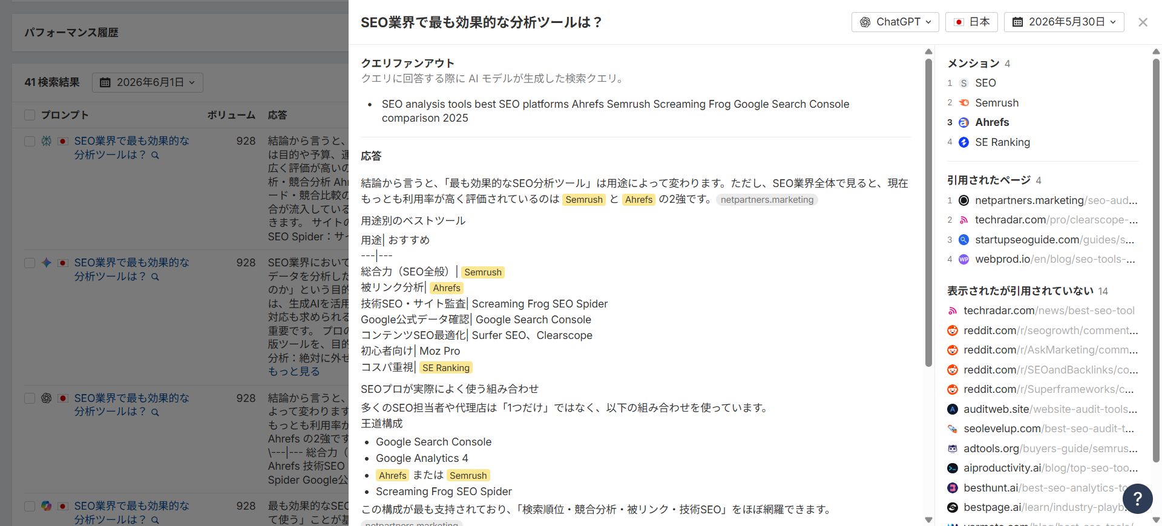Image resolution: width=1162 pixels, height=526 pixels.
Task: Open auditweb.site website-audit-tools link
Action: point(1051,409)
